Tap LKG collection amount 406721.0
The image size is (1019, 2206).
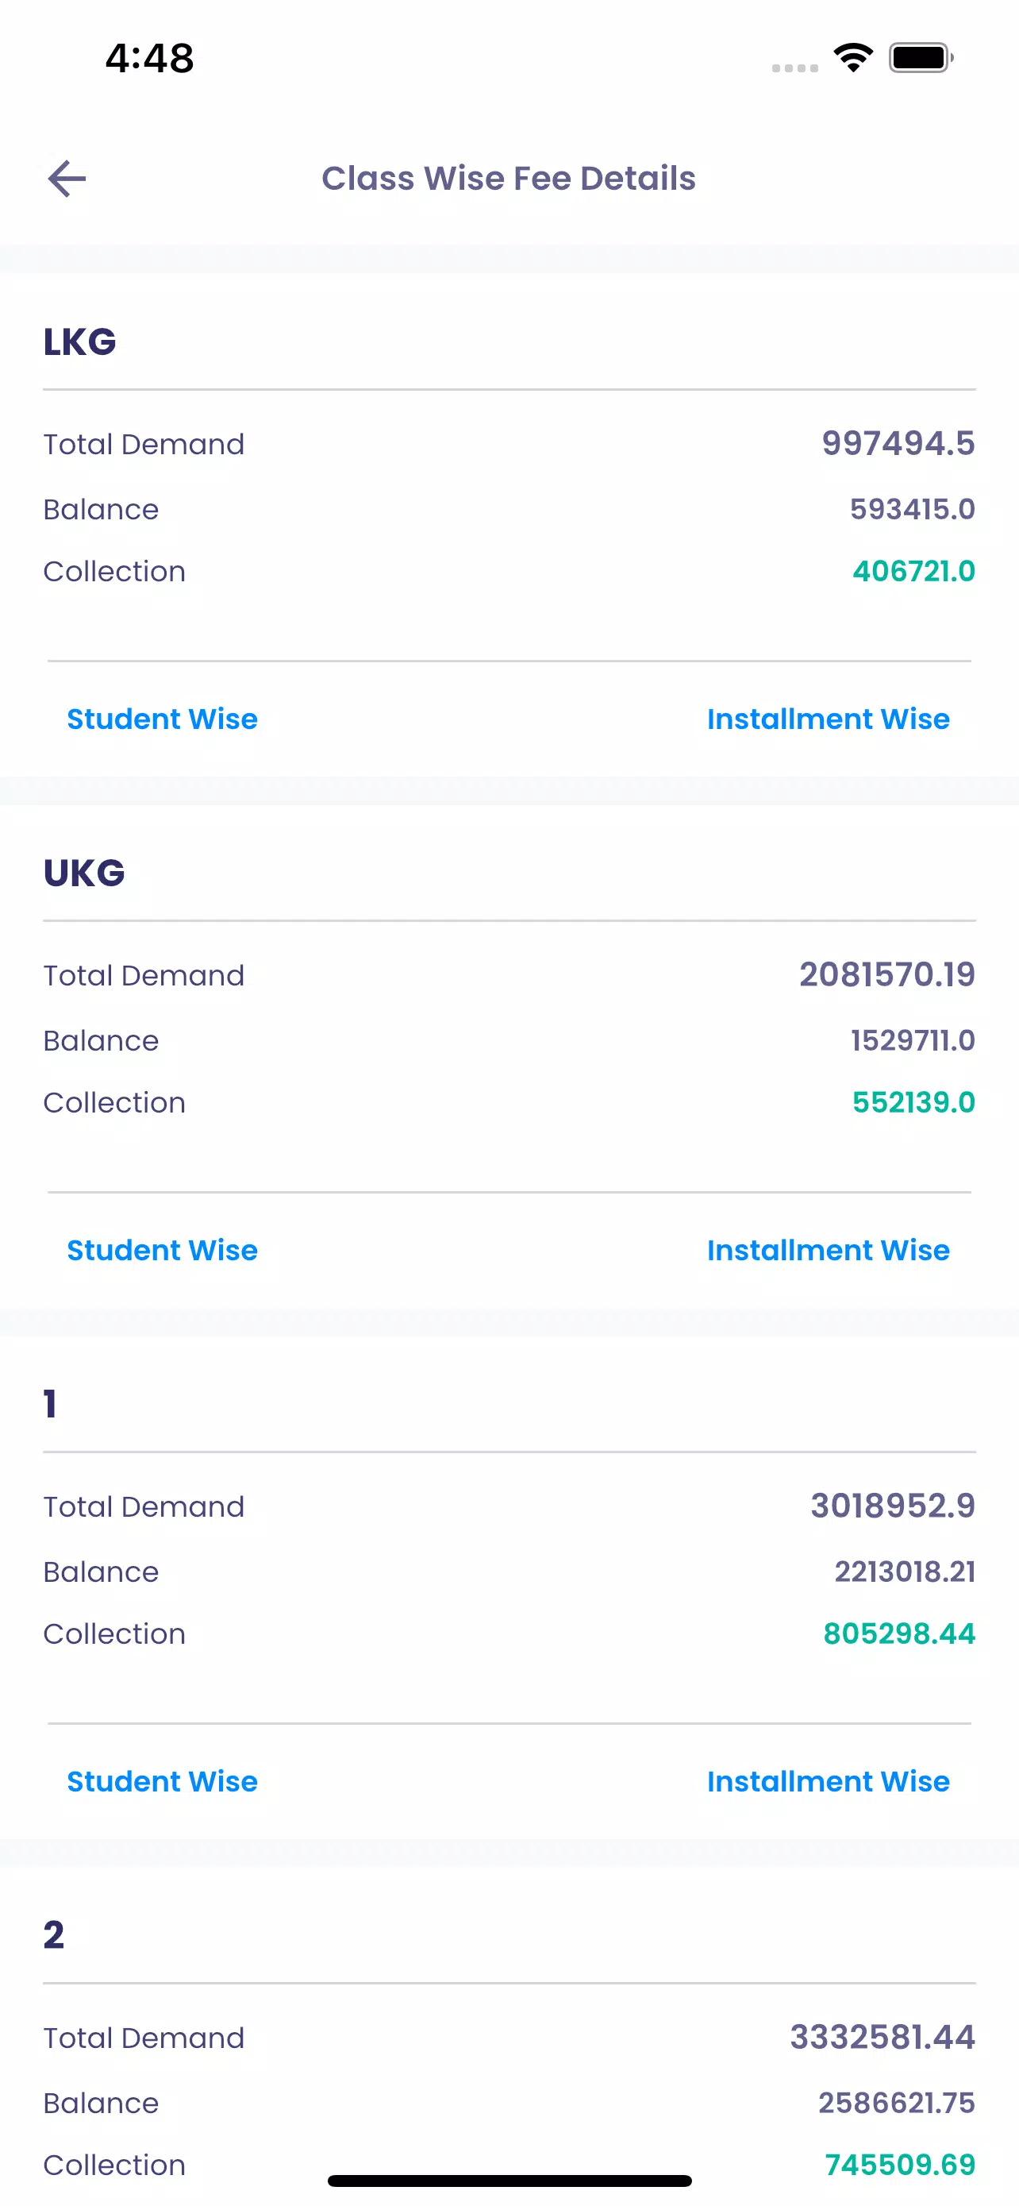[x=913, y=571]
